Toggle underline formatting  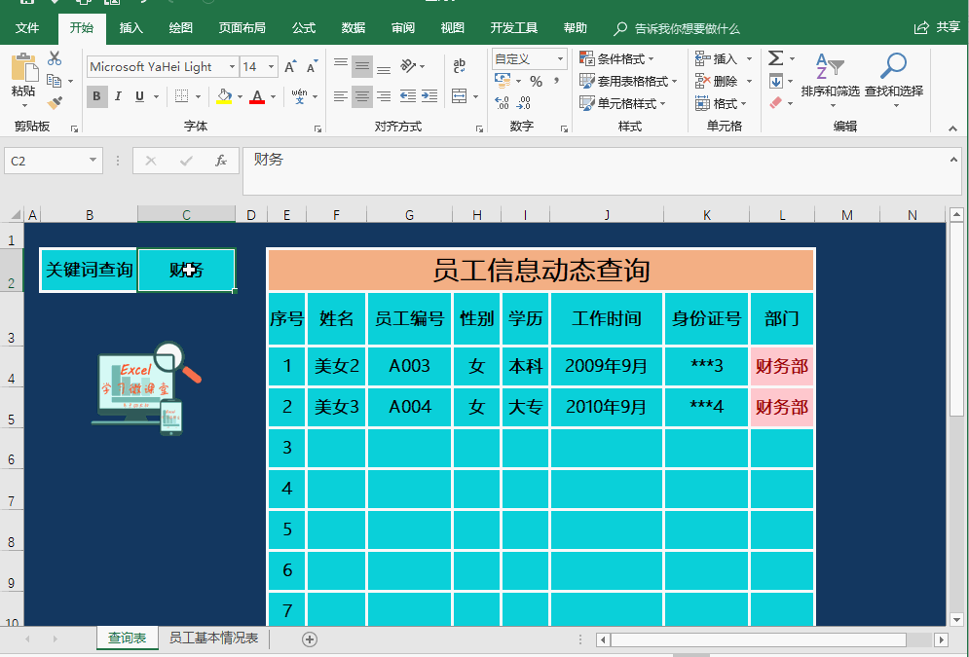[x=138, y=95]
